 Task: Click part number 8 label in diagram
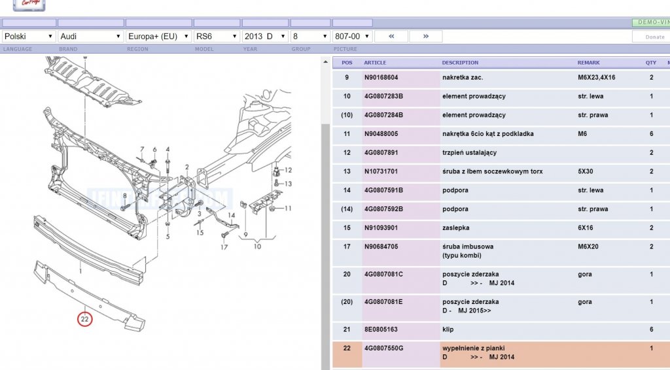[125, 196]
